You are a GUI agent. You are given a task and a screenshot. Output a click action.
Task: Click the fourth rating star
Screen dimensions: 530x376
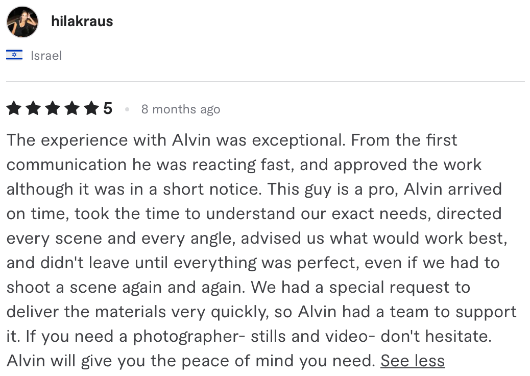tap(71, 108)
